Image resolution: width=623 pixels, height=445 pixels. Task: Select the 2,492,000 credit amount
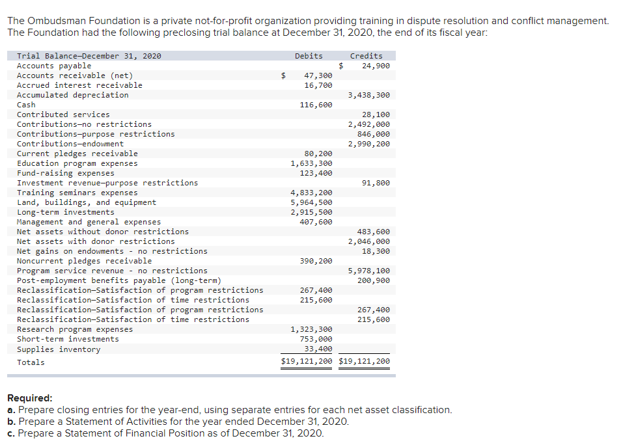tap(369, 124)
